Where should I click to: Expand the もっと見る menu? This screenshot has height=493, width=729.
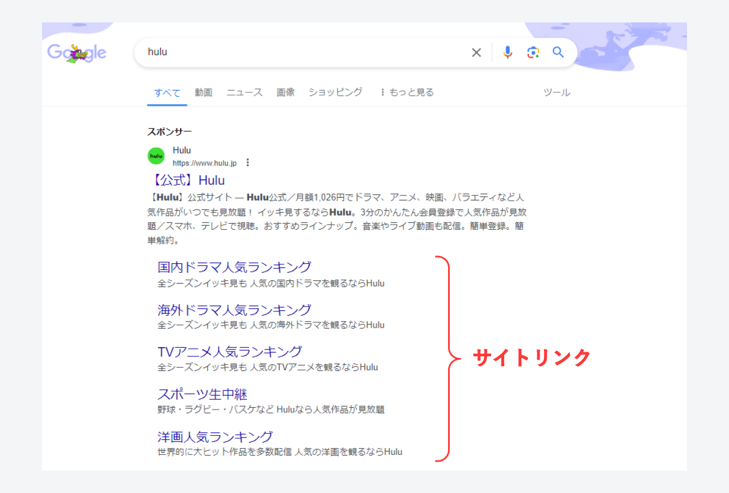[407, 92]
